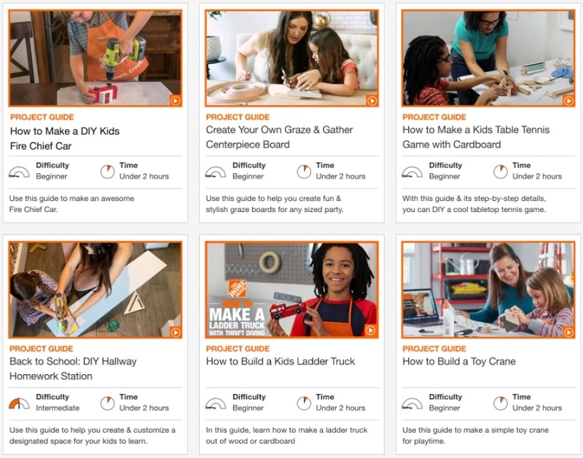The height and width of the screenshot is (458, 583).
Task: Play the Fire Chief Car video icon
Action: 176,100
